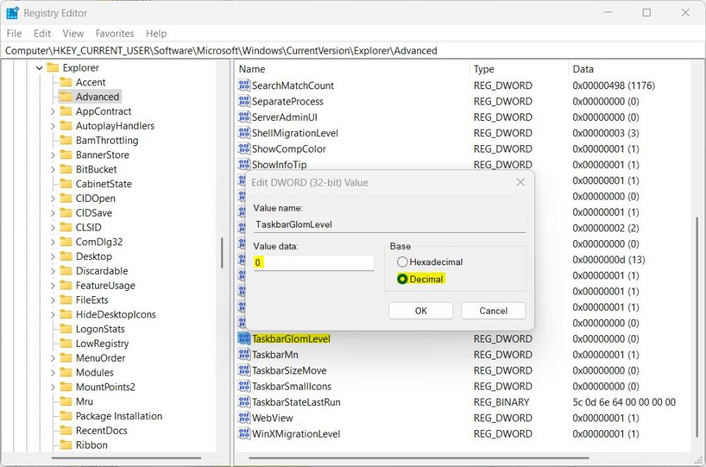This screenshot has width=706, height=467.
Task: Select the RecentDocs key
Action: (101, 431)
